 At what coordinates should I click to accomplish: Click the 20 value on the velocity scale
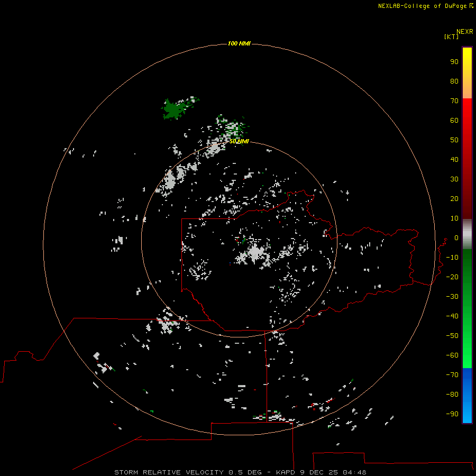(454, 198)
